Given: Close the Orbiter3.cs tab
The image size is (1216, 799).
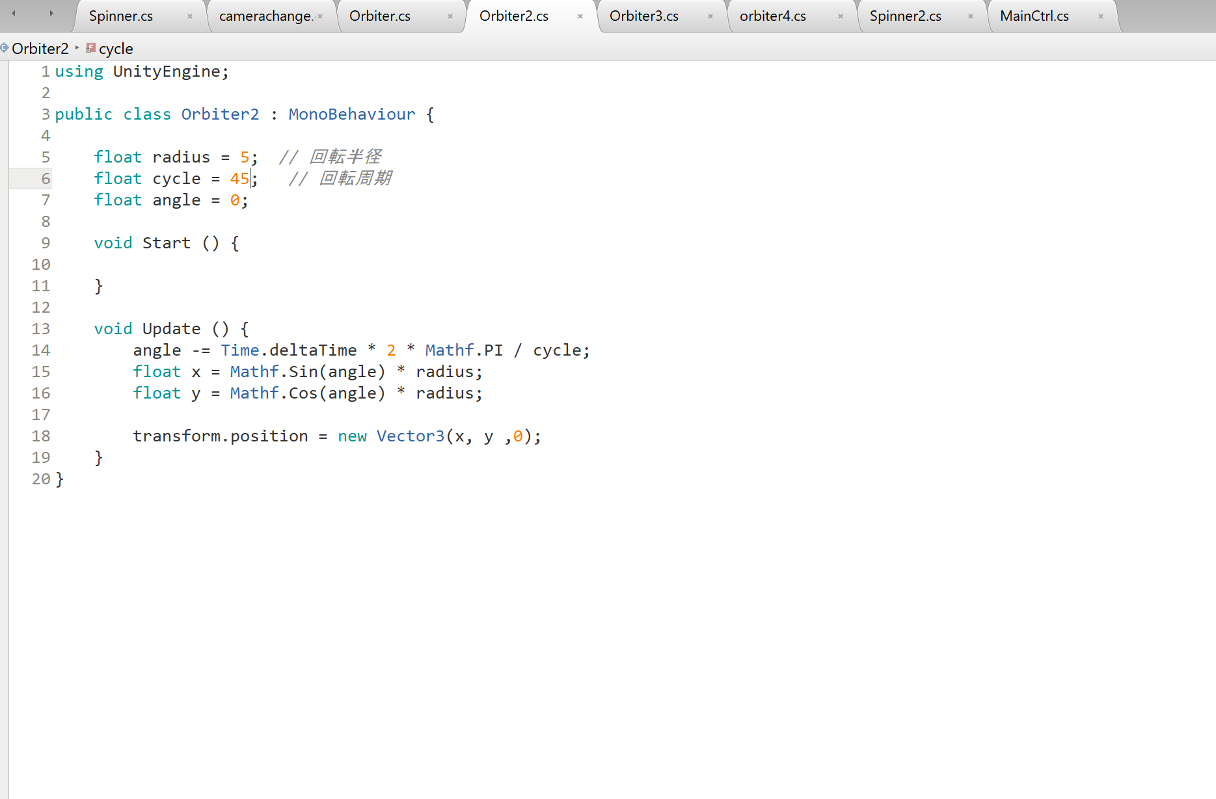Looking at the screenshot, I should tap(710, 16).
